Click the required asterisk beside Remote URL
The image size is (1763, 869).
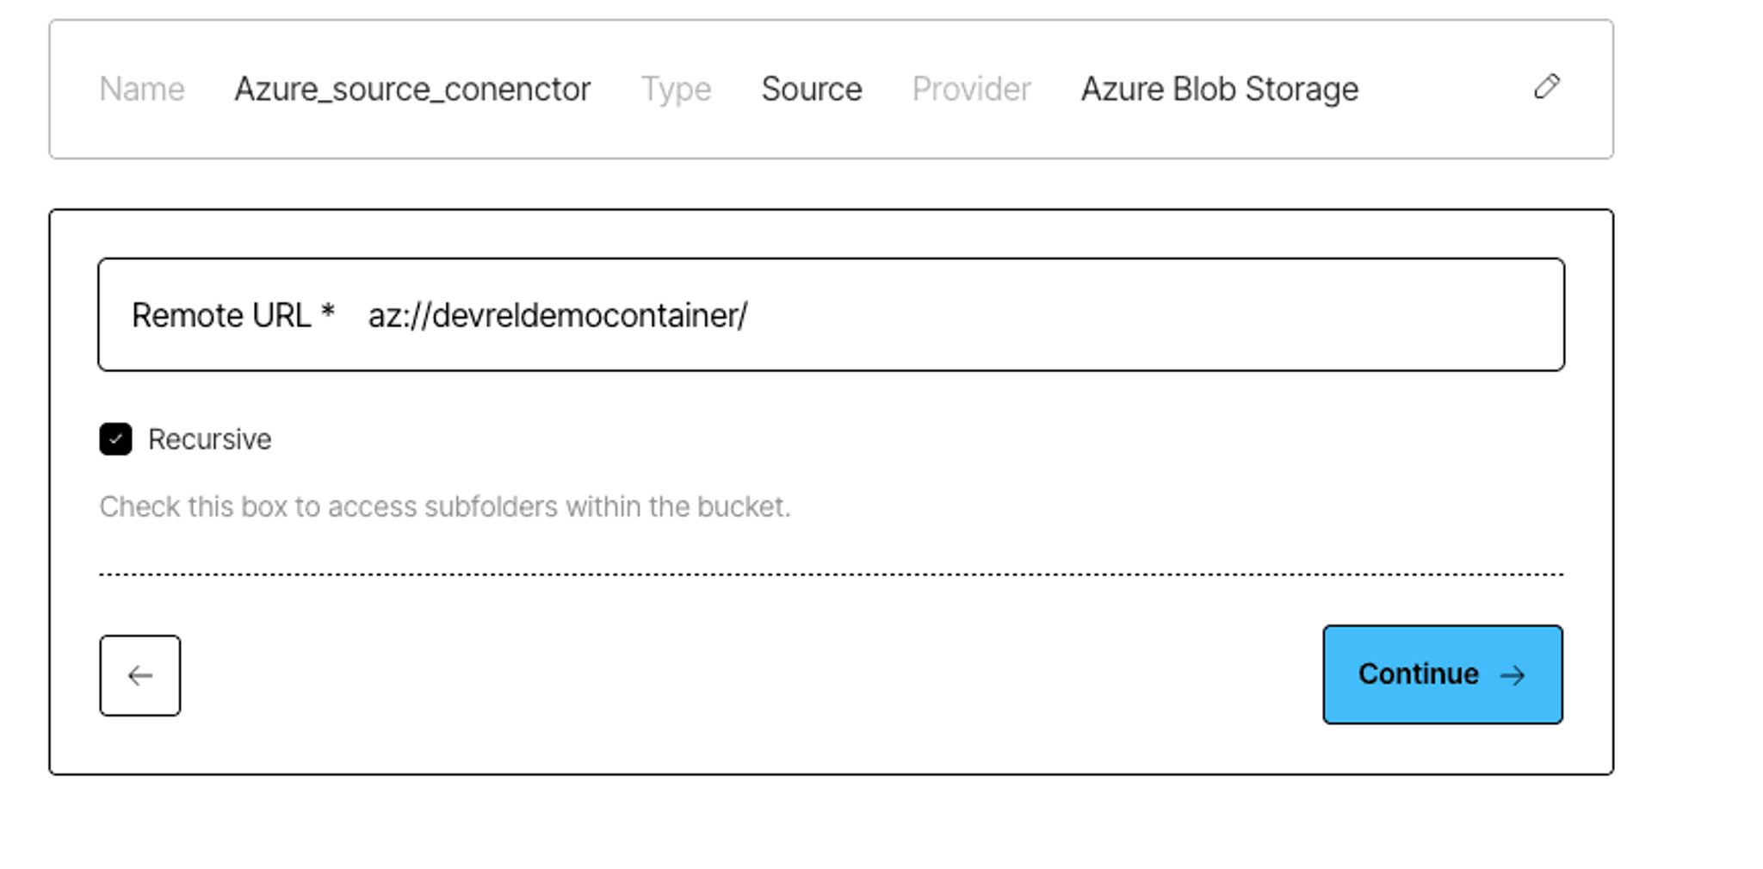pyautogui.click(x=328, y=310)
